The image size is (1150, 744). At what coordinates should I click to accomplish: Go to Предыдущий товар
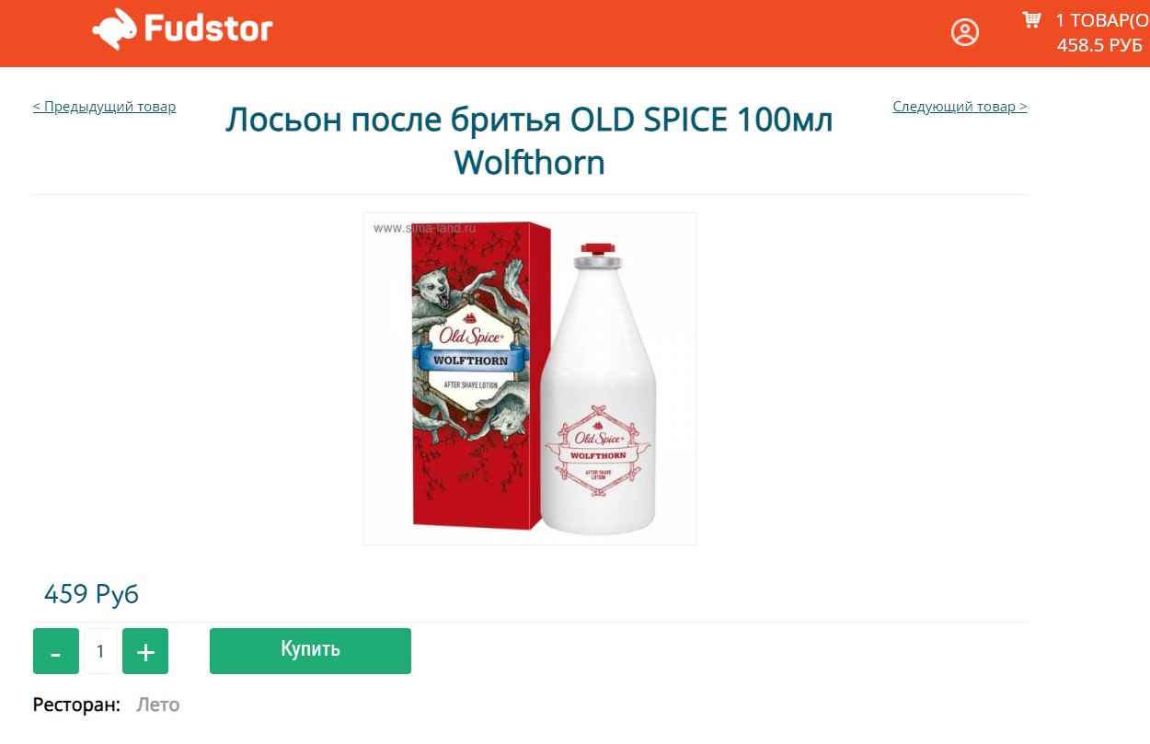[x=104, y=107]
